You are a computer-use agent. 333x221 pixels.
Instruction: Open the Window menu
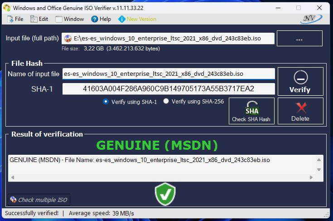pos(70,19)
